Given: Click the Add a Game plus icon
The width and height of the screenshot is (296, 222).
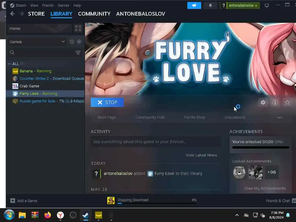Looking at the screenshot, I should click(x=13, y=201).
